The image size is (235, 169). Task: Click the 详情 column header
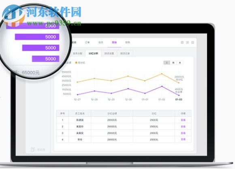click(183, 113)
